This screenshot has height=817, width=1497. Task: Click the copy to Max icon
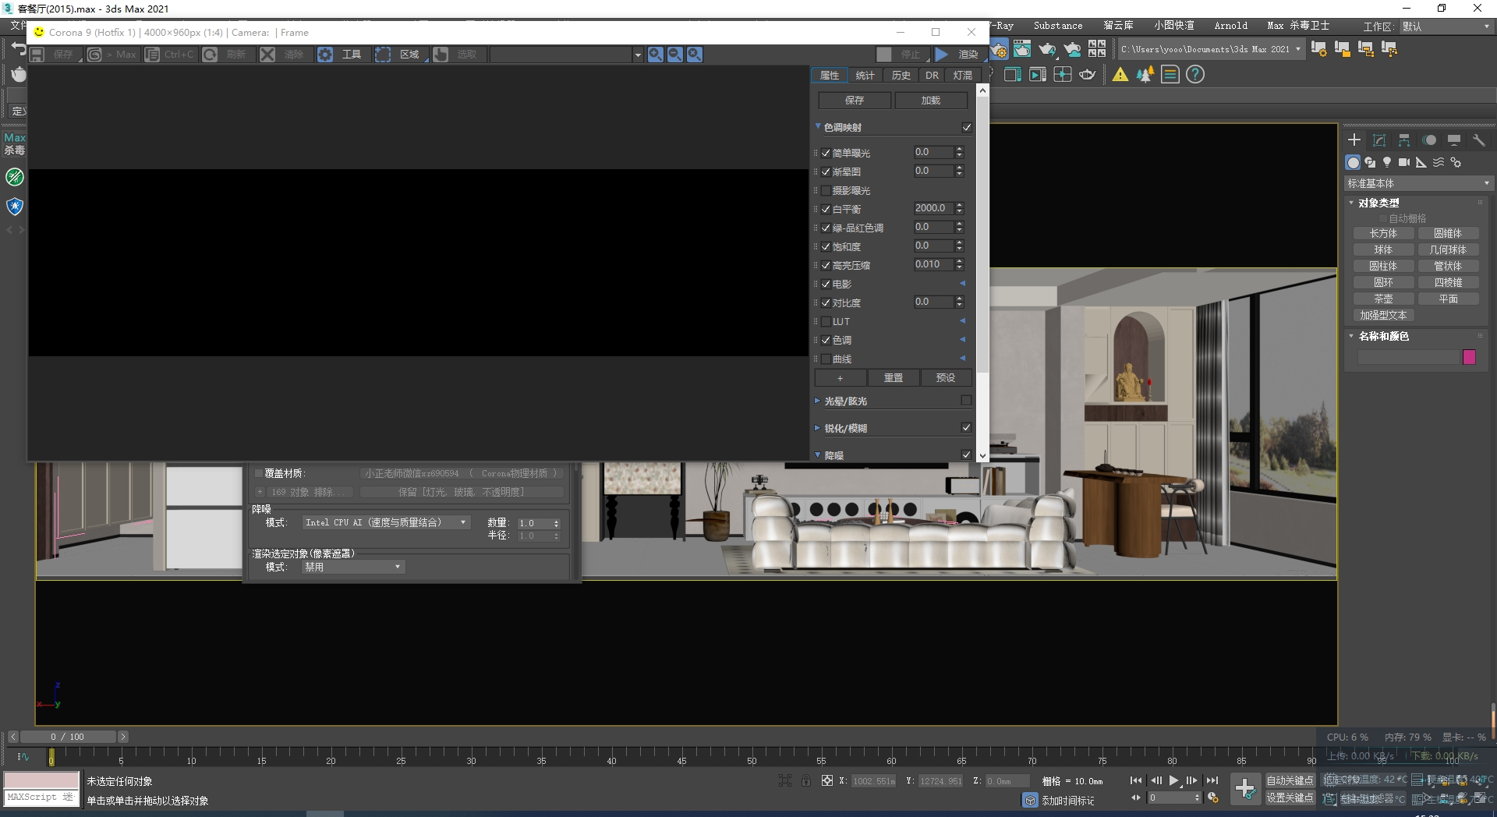pyautogui.click(x=94, y=55)
